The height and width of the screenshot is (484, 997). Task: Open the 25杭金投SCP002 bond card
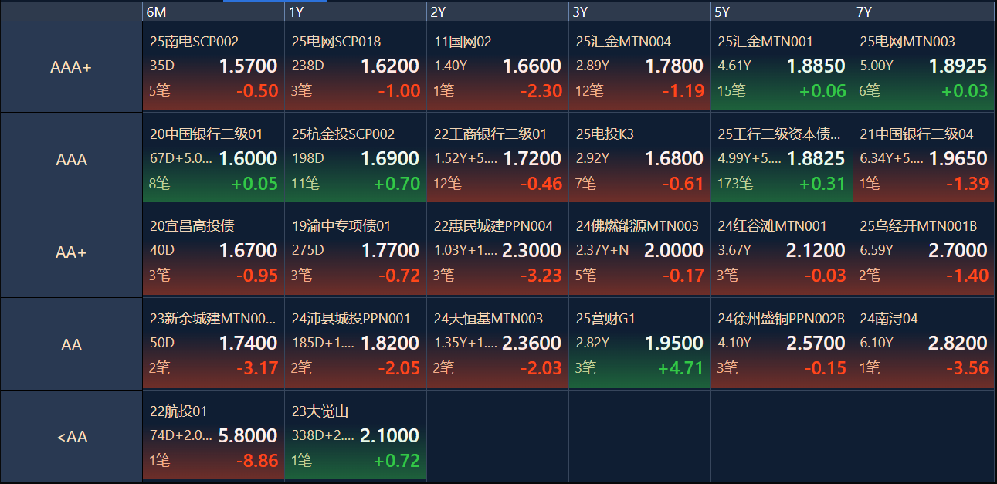356,159
